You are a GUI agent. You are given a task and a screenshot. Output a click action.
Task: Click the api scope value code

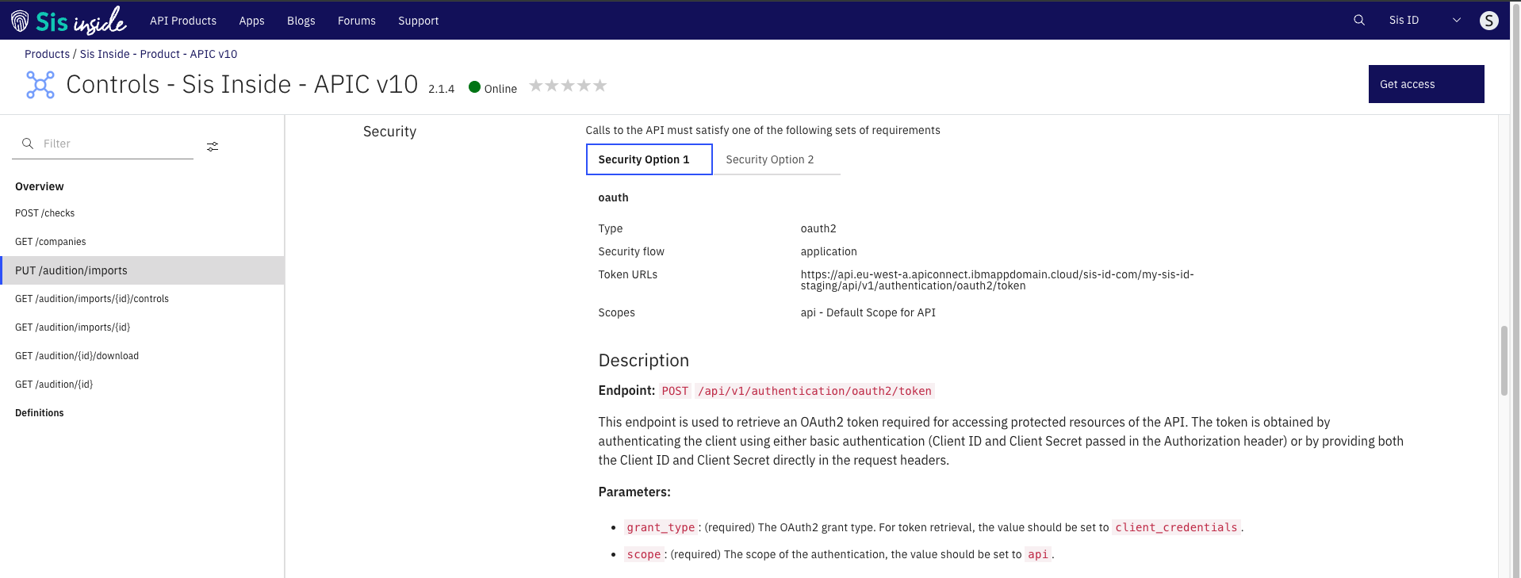1038,554
